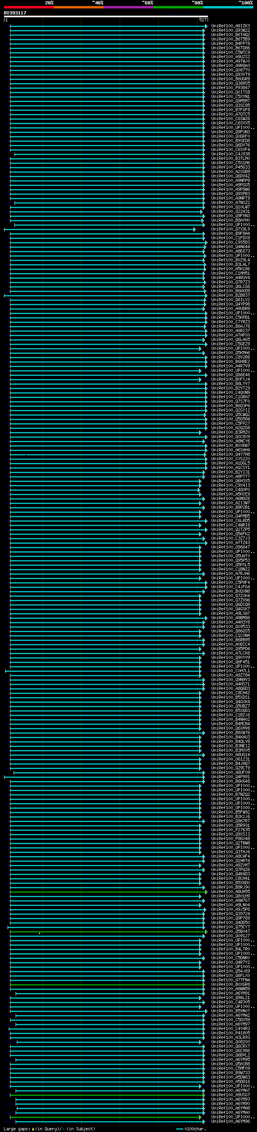Open hit UniRef100_Q08770
Screen dimensions: 257x1132
coord(230,70)
